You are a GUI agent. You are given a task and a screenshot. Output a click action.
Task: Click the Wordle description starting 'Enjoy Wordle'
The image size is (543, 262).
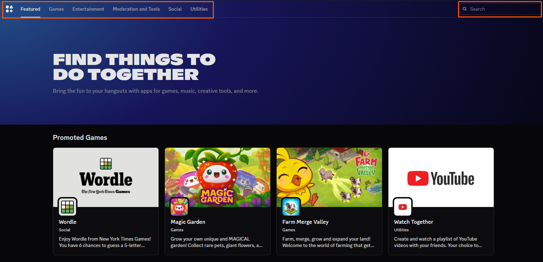click(x=105, y=242)
